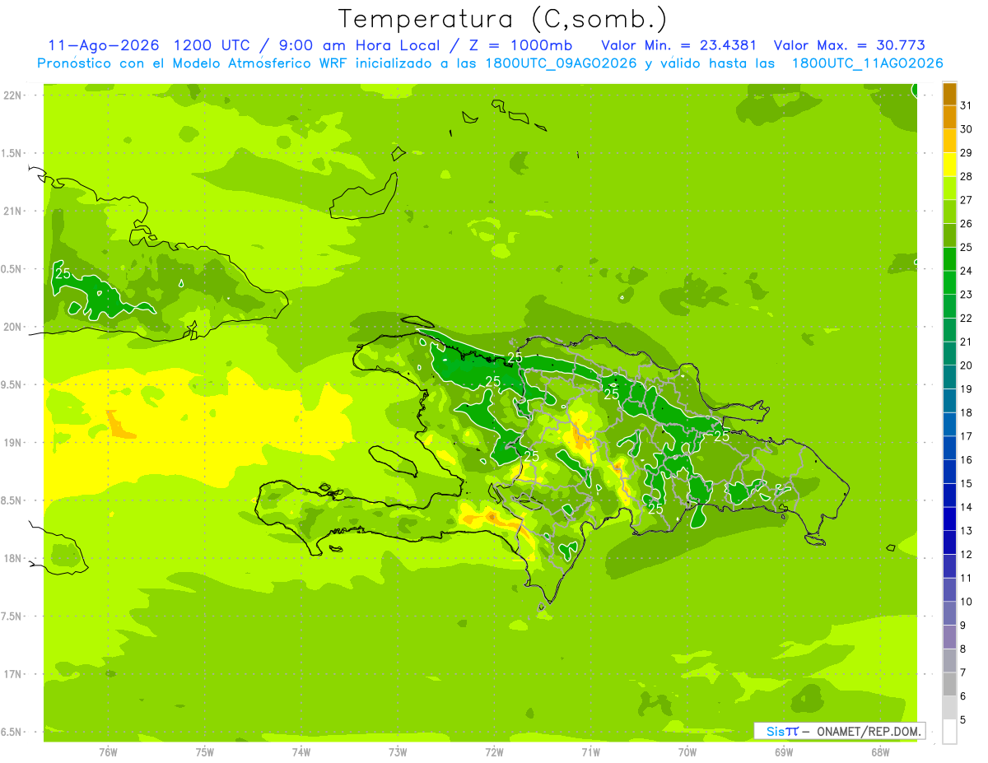Click the "71W" longitude axis label
The image size is (988, 763).
590,751
